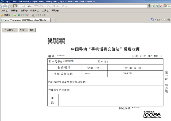Image resolution: width=171 pixels, height=121 pixels.
Task: Click the 手机话费充值 cell
Action: coord(65,74)
